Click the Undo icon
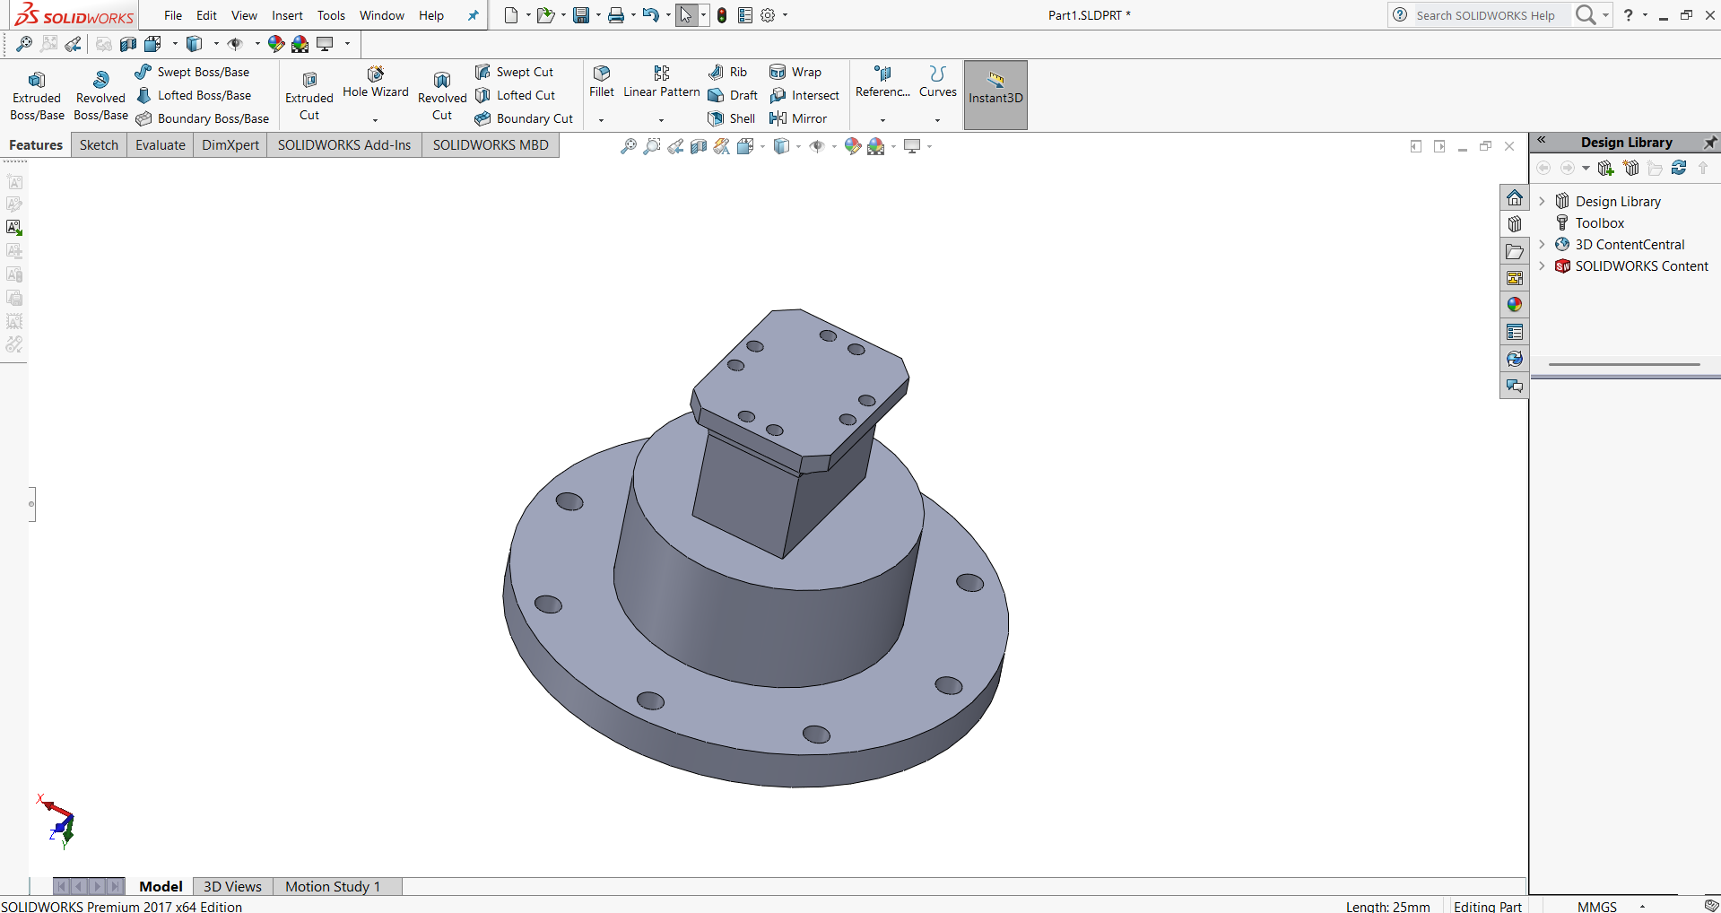 (x=651, y=15)
